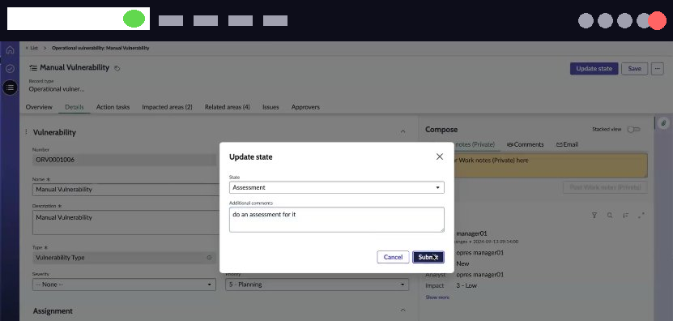Switch to the Details tab
Viewport: 673px width, 321px height.
(75, 107)
